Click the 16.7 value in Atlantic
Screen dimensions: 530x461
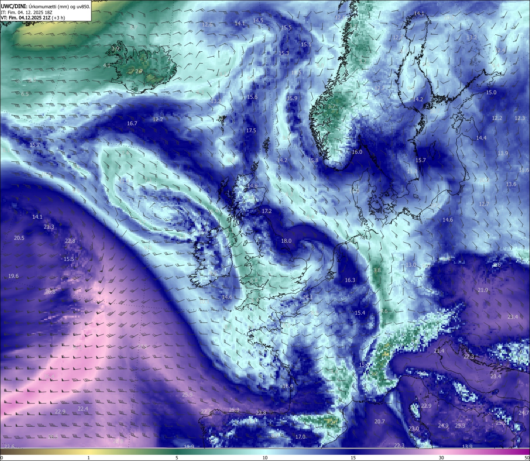click(x=132, y=124)
